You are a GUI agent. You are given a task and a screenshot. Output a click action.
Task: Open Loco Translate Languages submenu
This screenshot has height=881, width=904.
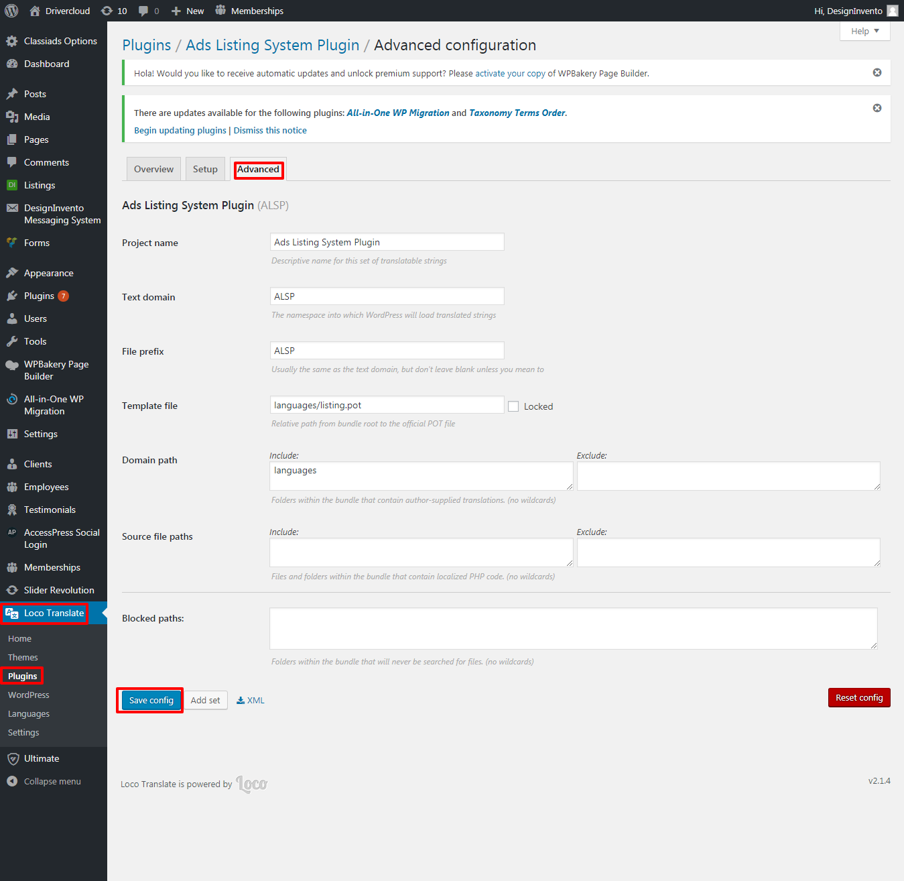pyautogui.click(x=29, y=714)
